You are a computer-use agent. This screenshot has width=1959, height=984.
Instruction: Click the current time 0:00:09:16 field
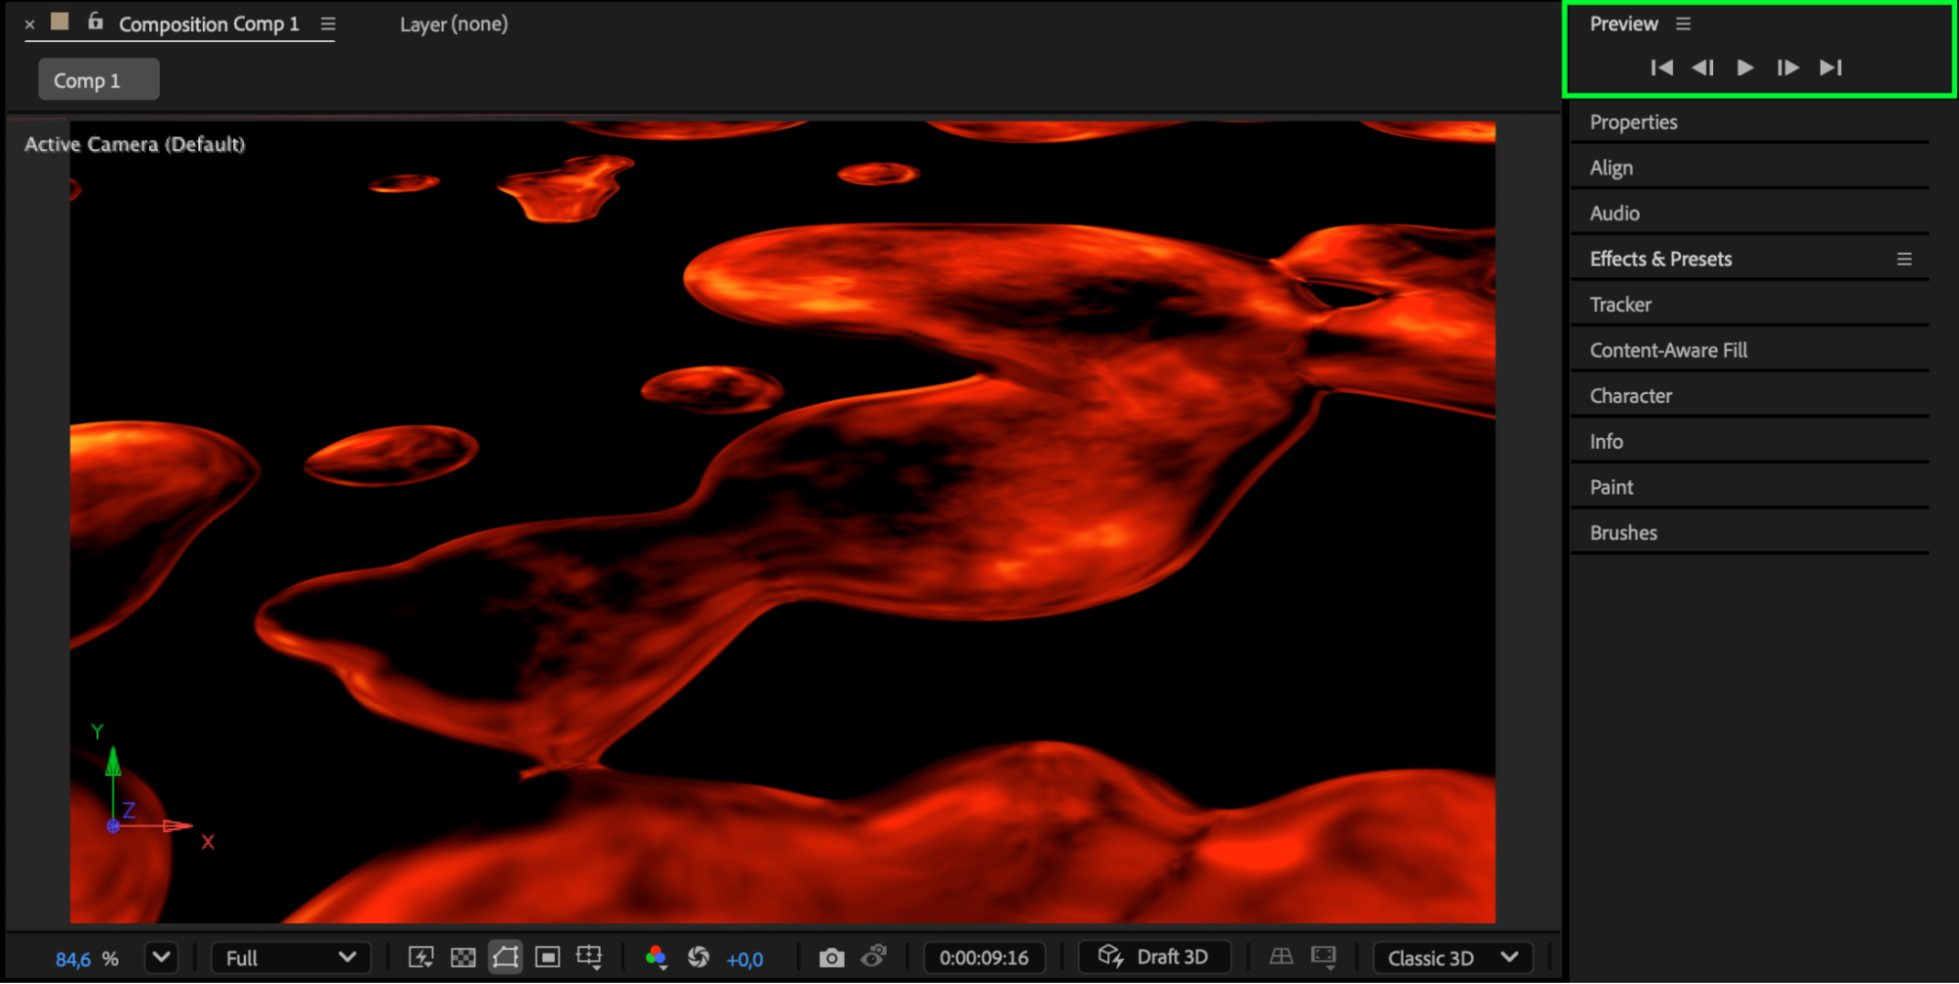[984, 958]
